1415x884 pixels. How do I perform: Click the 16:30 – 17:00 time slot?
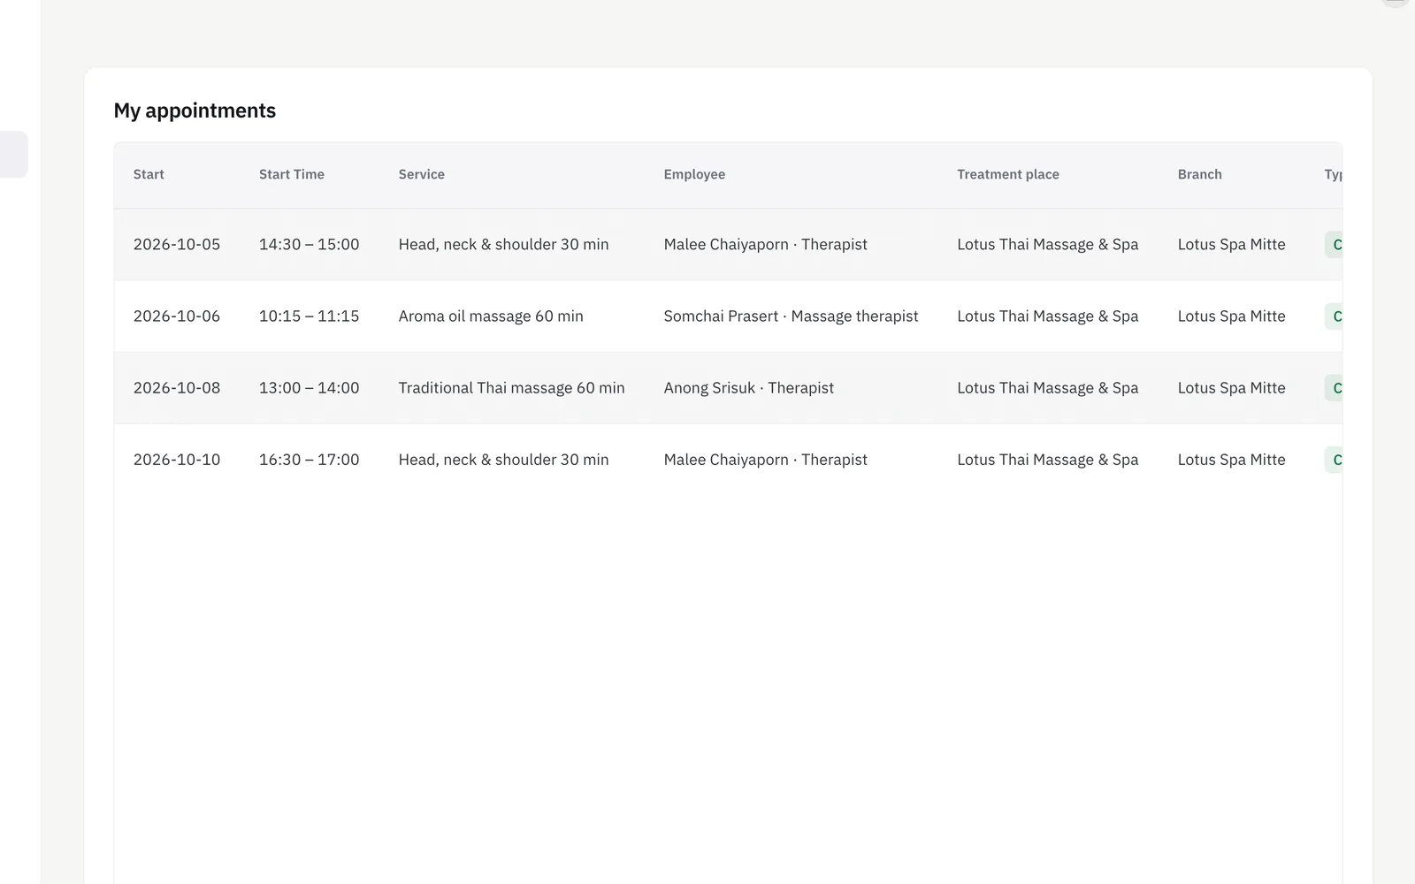pyautogui.click(x=310, y=459)
